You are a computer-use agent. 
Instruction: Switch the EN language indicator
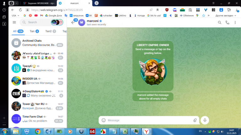click(200, 131)
